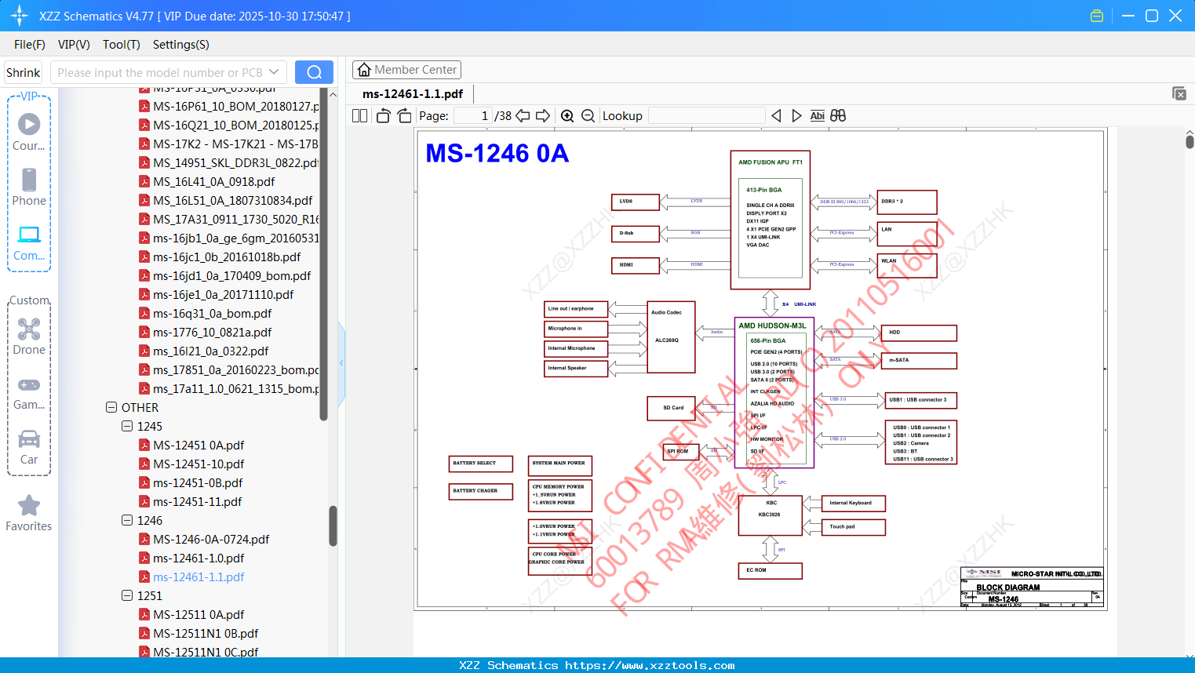Image resolution: width=1195 pixels, height=673 pixels.
Task: Toggle the Abi match option
Action: coord(817,116)
